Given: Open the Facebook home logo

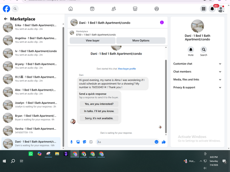Looking at the screenshot, I should pos(6,9).
